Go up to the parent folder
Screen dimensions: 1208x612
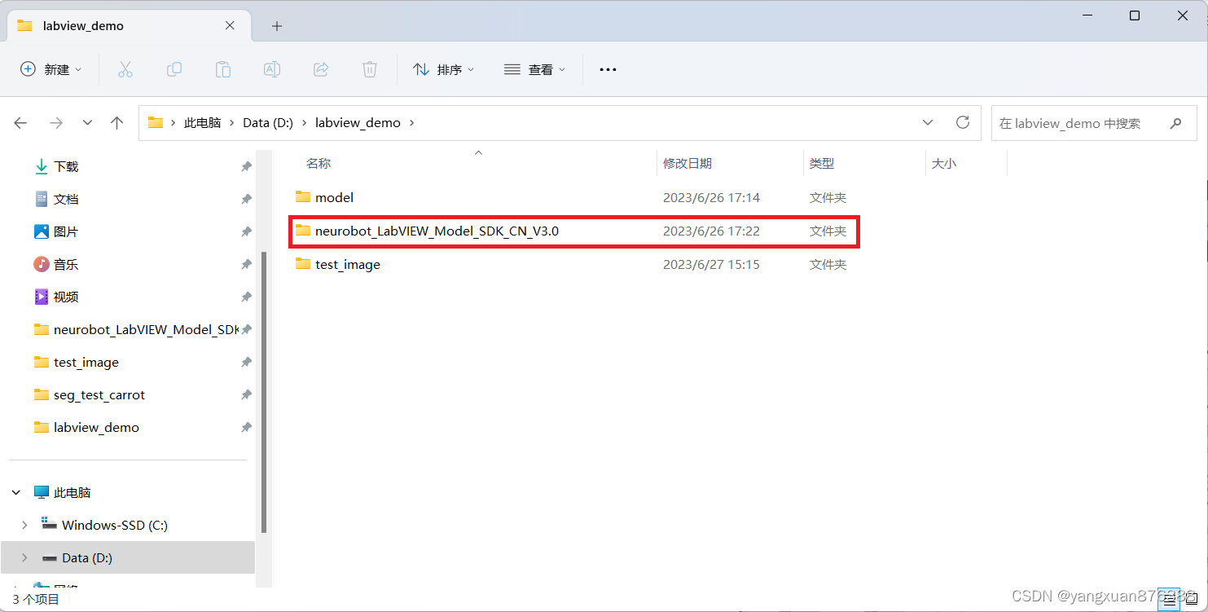(116, 122)
